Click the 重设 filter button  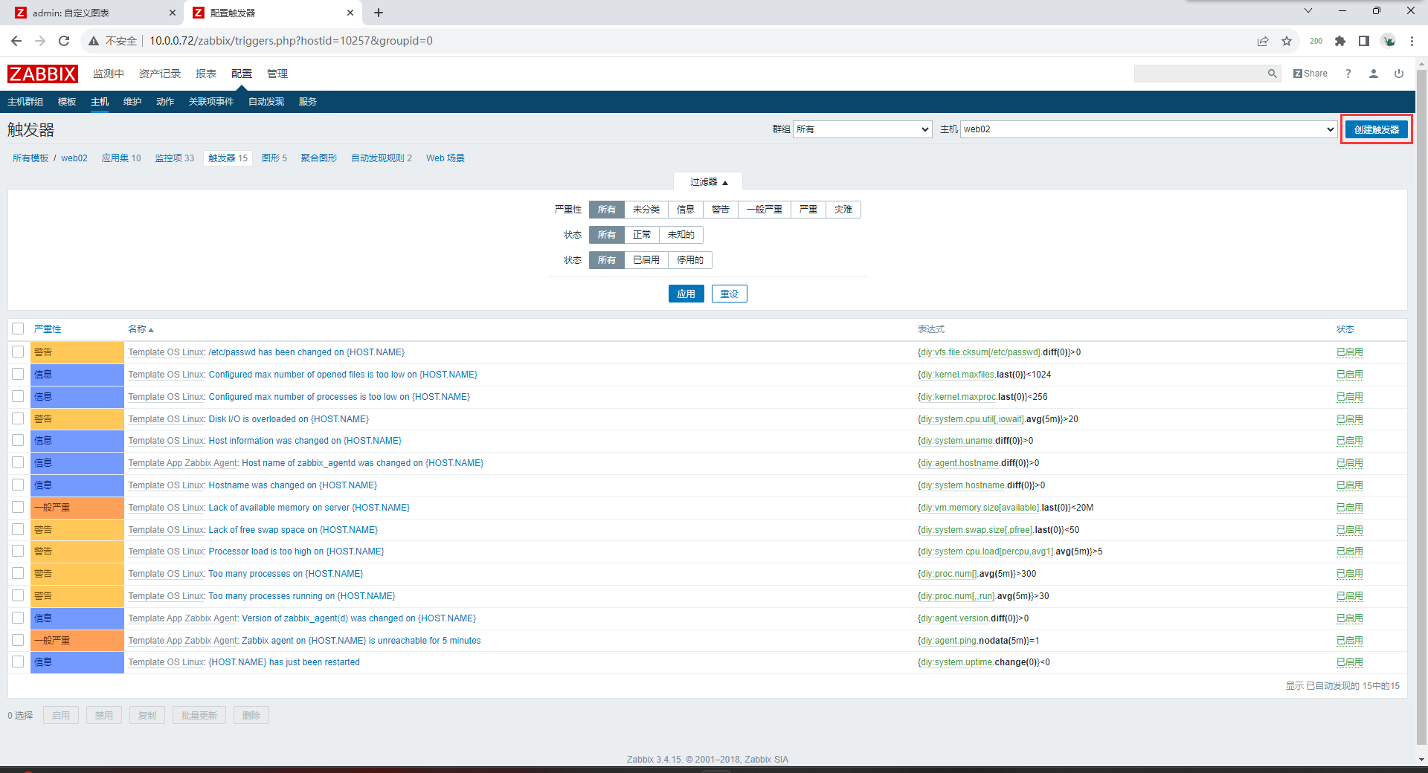(730, 294)
